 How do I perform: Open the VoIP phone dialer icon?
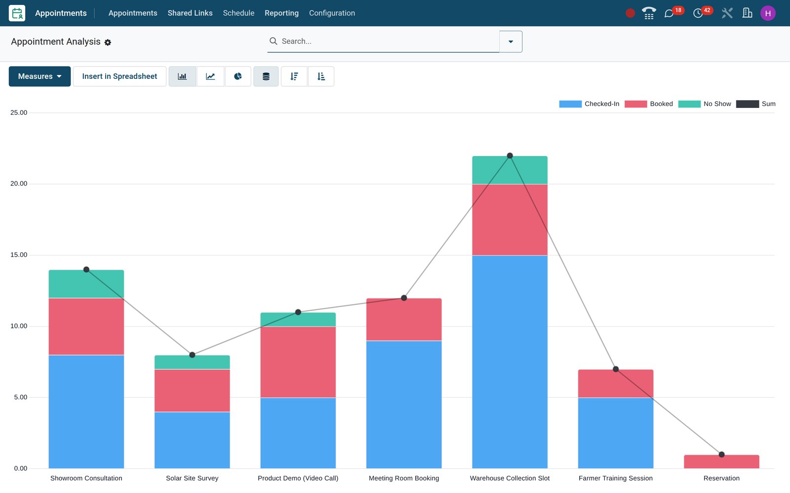(x=649, y=13)
